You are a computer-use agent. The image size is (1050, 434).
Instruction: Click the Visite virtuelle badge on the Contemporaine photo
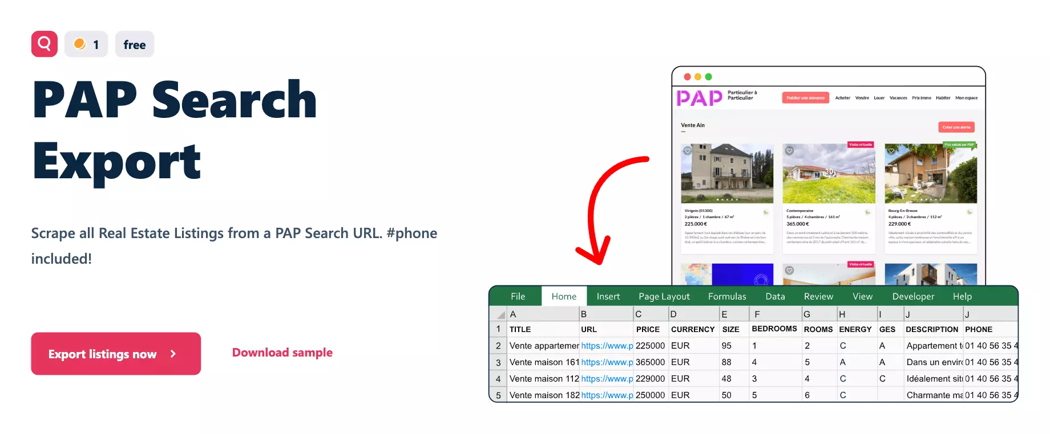tap(861, 145)
